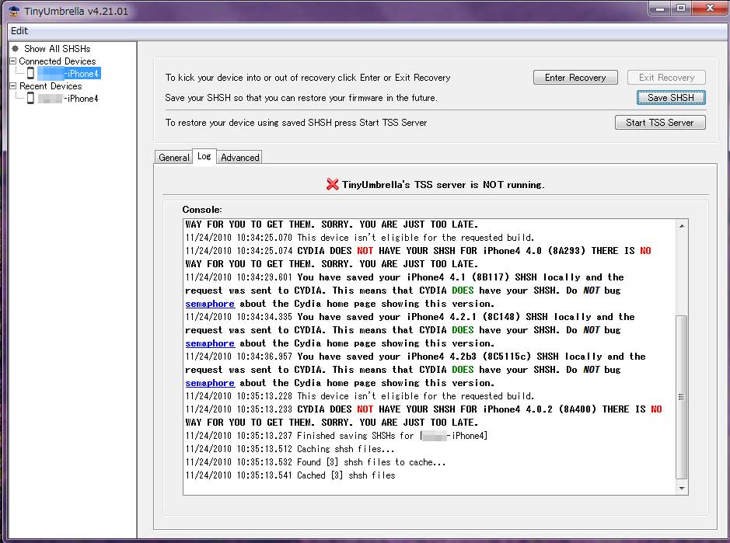Click the red X TSS status icon
730x543 pixels.
pyautogui.click(x=333, y=184)
